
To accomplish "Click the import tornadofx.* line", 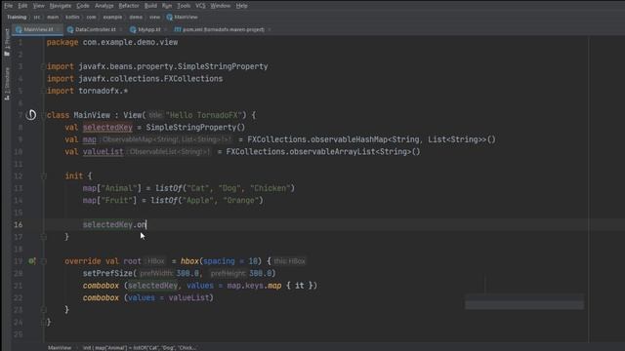I will 87,91.
